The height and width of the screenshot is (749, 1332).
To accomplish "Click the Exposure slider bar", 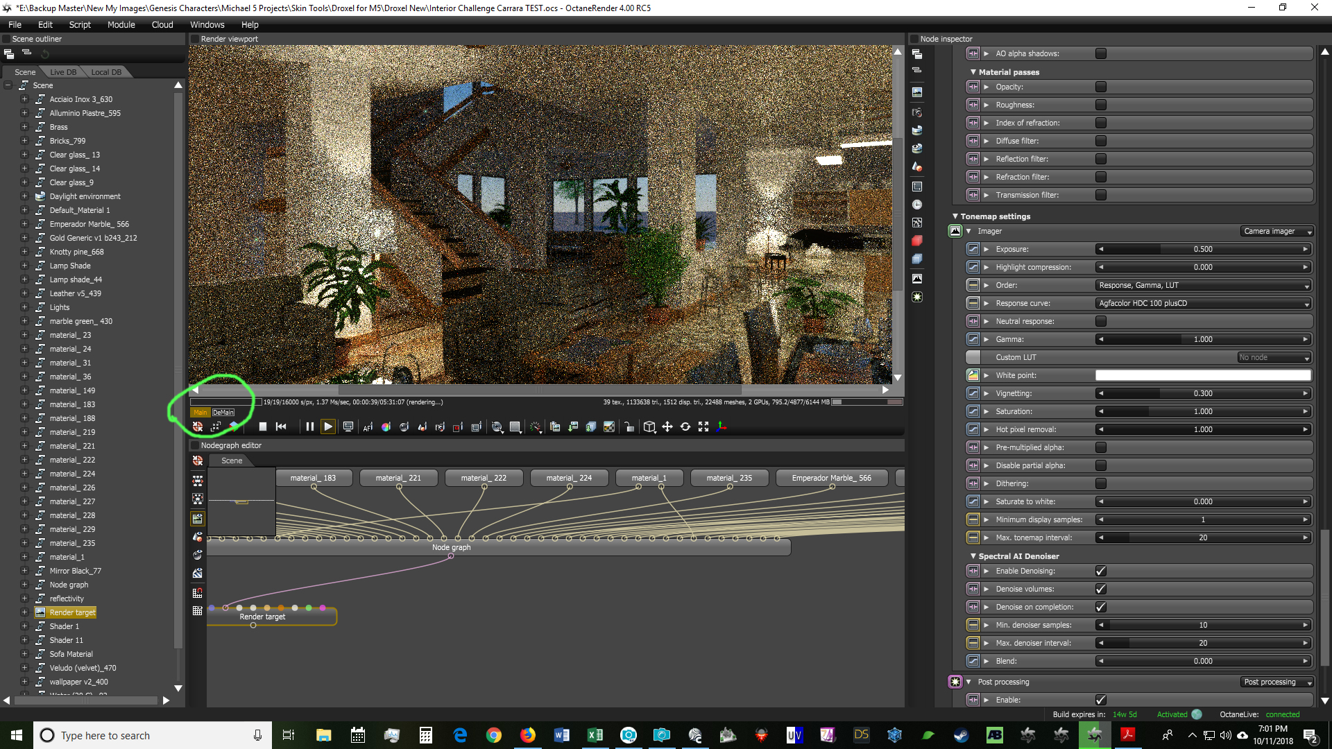I will click(1203, 249).
